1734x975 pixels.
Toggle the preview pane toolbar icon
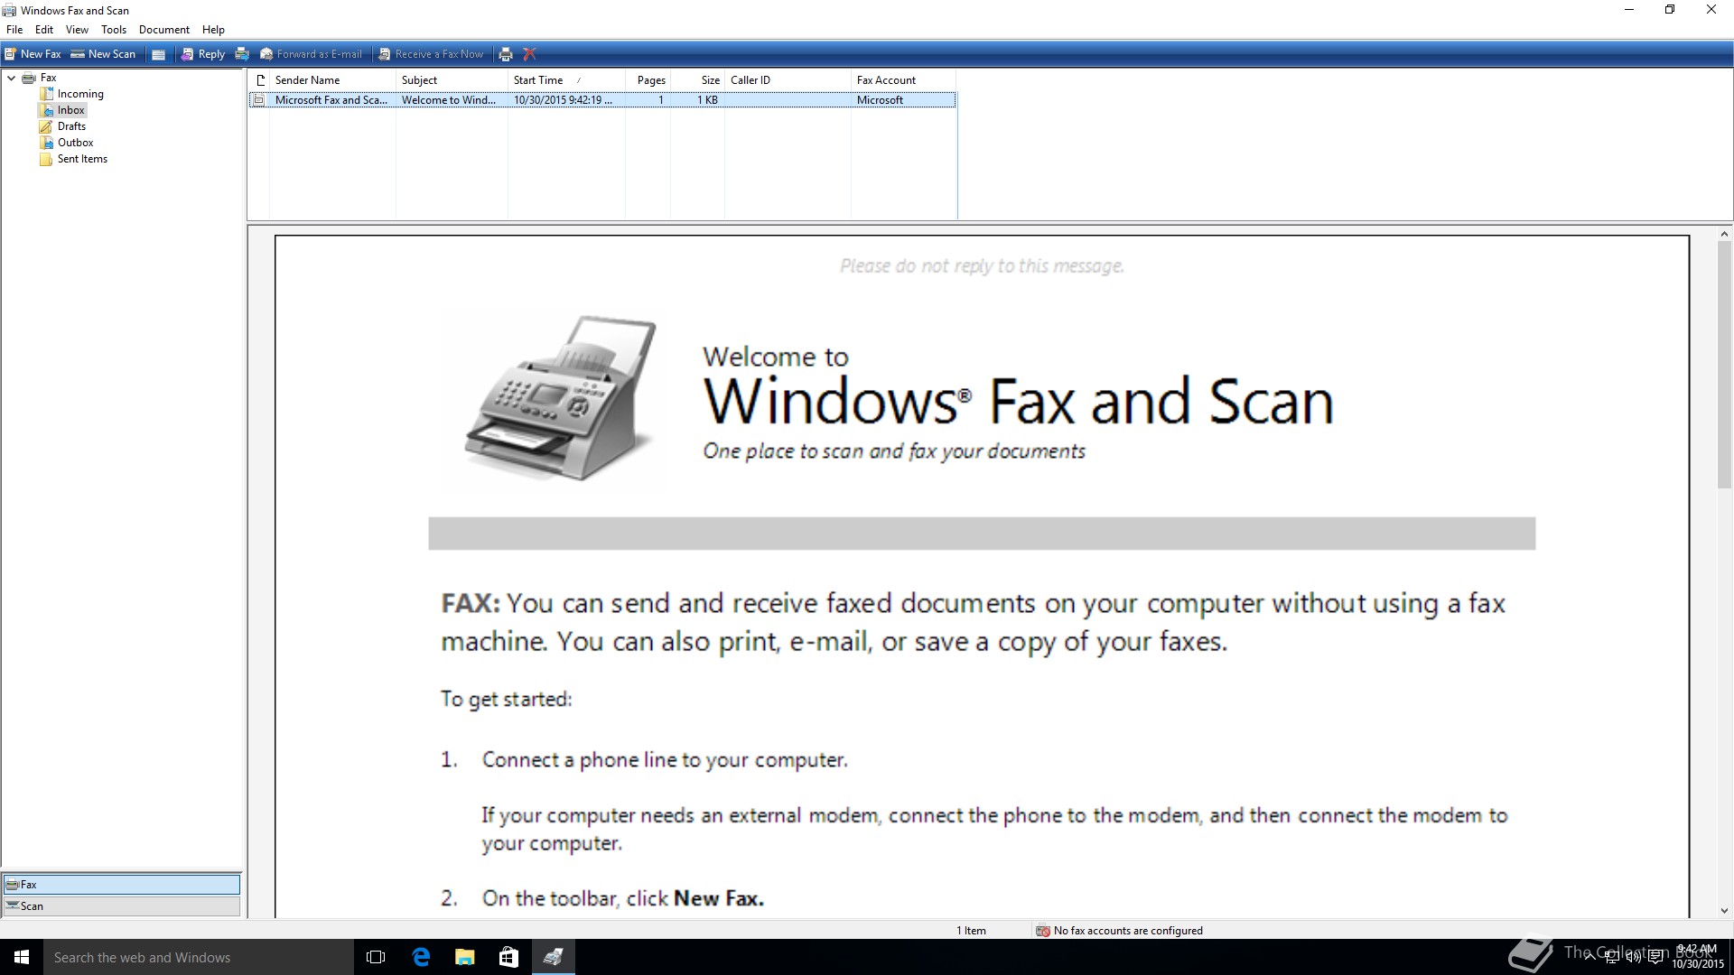[x=158, y=54]
